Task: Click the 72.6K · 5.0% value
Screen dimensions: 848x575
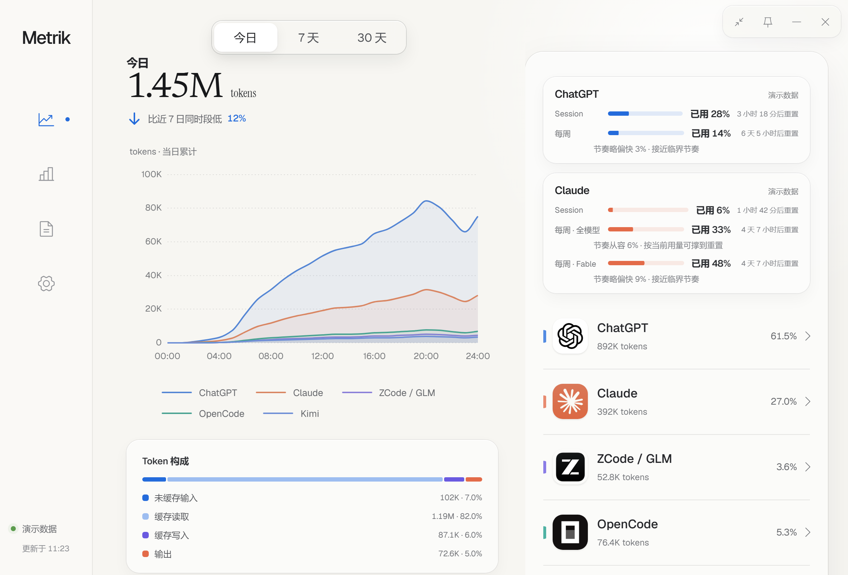Action: (460, 553)
